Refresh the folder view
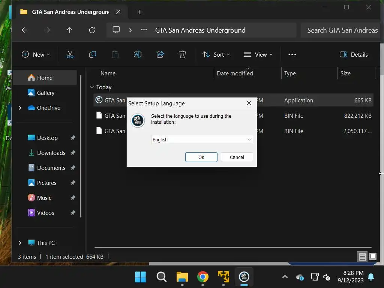The width and height of the screenshot is (384, 288). pos(92,30)
